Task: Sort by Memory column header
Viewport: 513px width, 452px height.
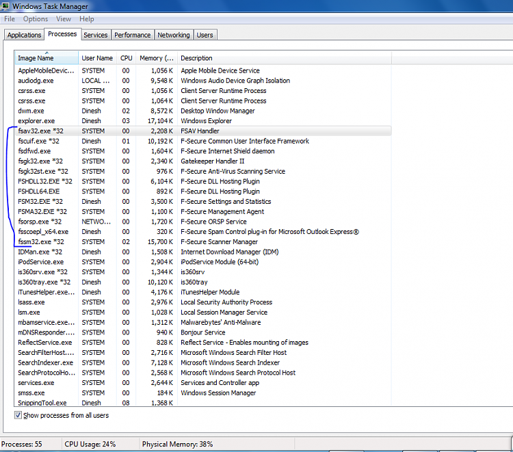Action: pyautogui.click(x=157, y=58)
